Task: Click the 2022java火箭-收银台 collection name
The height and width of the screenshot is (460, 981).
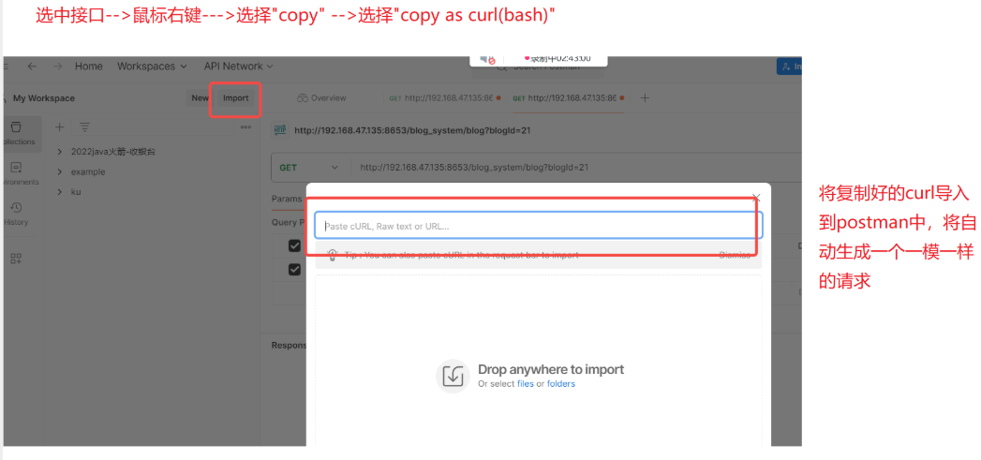Action: (112, 152)
